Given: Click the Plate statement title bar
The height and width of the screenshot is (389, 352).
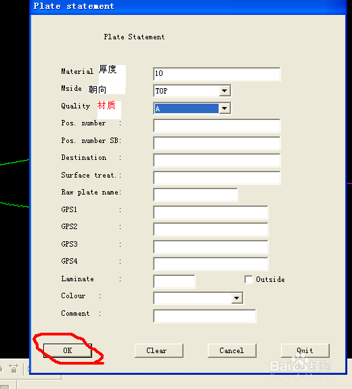Looking at the screenshot, I should point(188,7).
